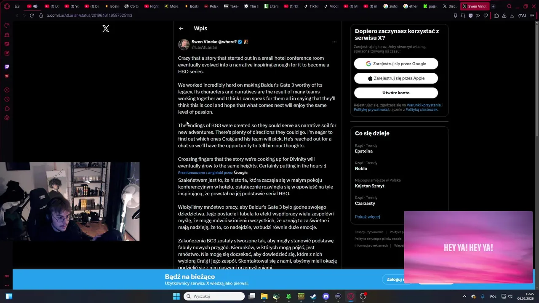
Task: Open the 'Polityką ciasteczek' link
Action: coord(422,109)
